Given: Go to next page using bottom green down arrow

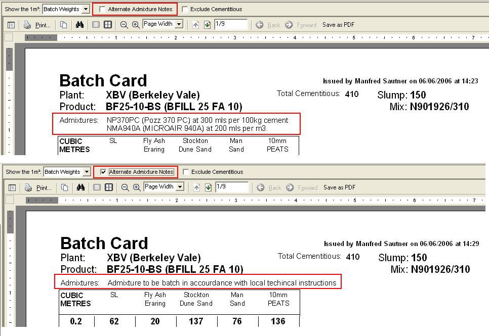Looking at the screenshot, I should point(208,187).
